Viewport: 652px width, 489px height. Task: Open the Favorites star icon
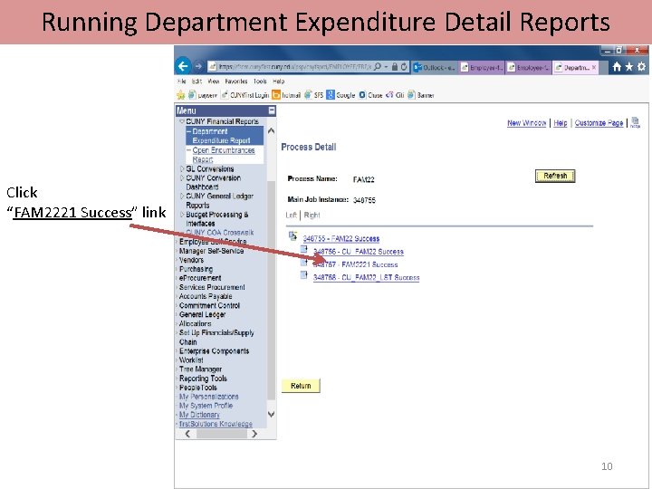coord(629,66)
